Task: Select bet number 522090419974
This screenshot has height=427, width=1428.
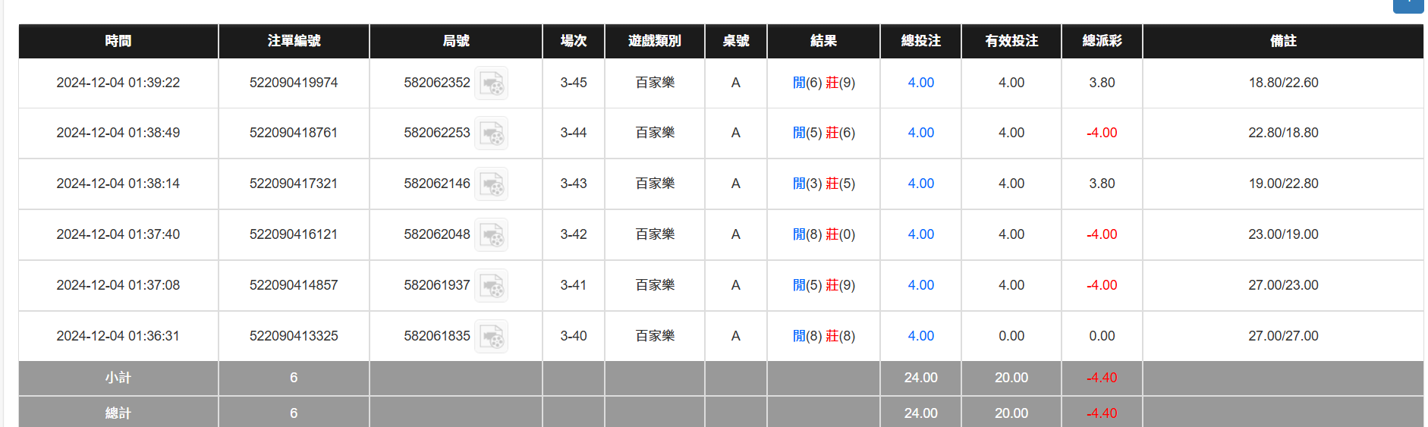Action: [294, 83]
